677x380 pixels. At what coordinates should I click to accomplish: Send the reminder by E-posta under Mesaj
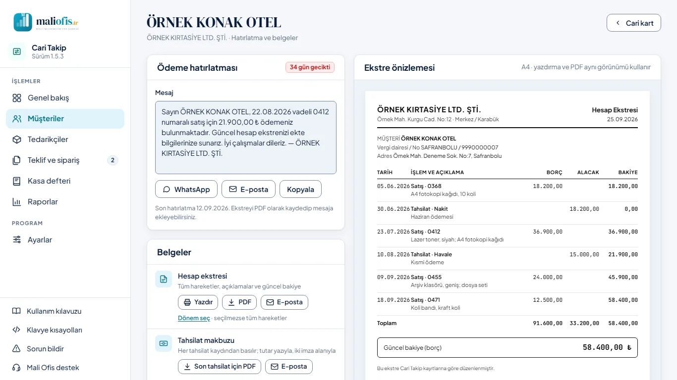point(248,190)
